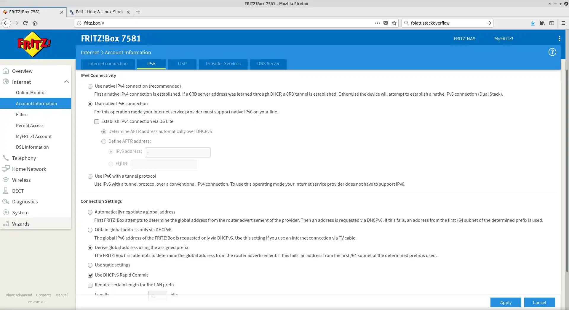This screenshot has width=569, height=310.
Task: Select 'Use static settings' radio
Action: [90, 265]
